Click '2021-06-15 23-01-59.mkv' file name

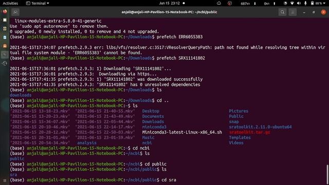[x=105, y=138]
